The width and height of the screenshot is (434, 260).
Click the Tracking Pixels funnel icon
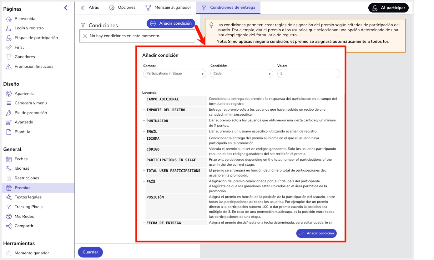pos(9,207)
